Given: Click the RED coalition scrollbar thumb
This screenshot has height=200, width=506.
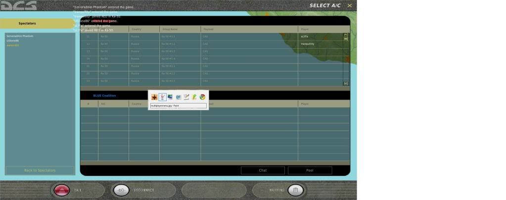Looking at the screenshot, I should [x=346, y=39].
